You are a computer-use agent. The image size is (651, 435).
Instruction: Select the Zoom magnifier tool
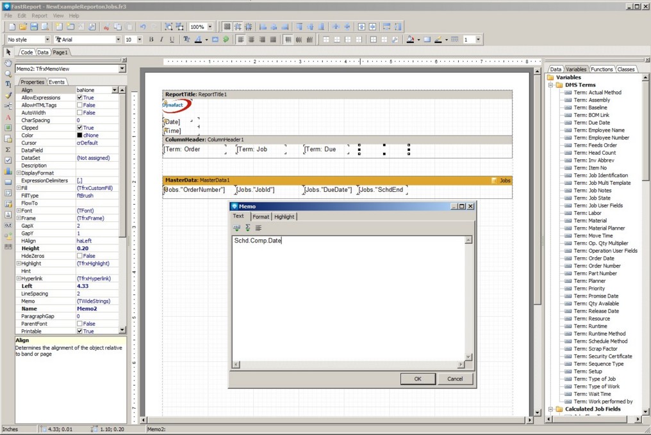point(8,74)
